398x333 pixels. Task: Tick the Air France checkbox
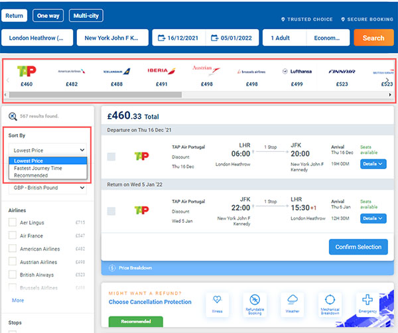pos(13,235)
